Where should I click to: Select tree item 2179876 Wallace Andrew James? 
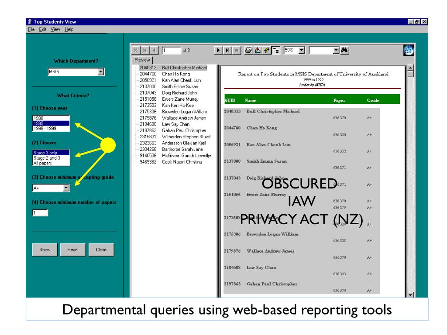click(x=173, y=118)
